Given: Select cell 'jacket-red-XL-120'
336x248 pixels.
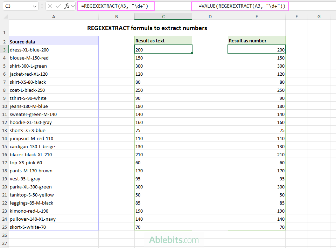Looking at the screenshot, I should click(x=54, y=74).
